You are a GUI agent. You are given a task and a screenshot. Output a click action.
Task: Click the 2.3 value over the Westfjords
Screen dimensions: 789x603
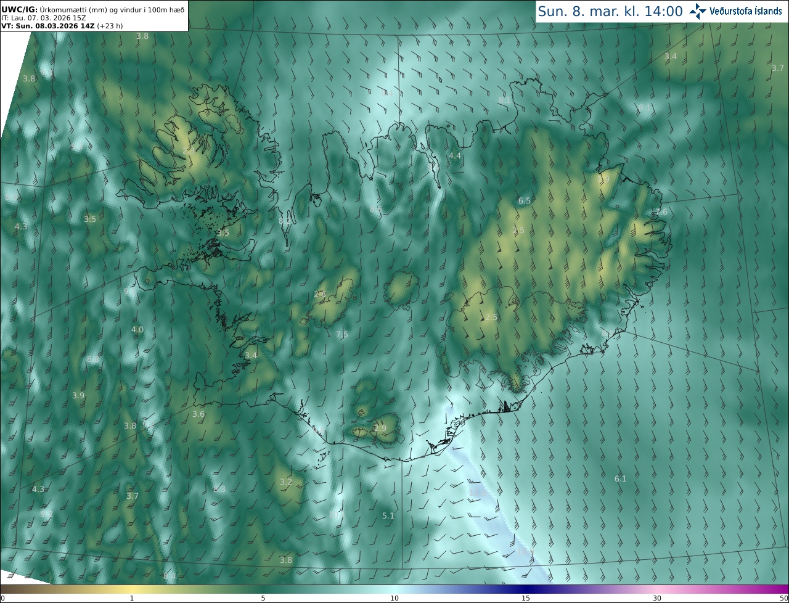pos(189,150)
